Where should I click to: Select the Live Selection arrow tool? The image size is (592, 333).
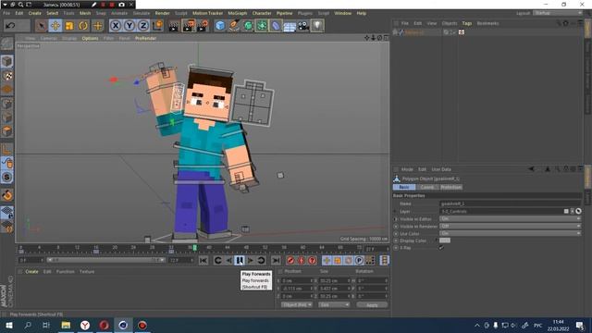(41, 26)
